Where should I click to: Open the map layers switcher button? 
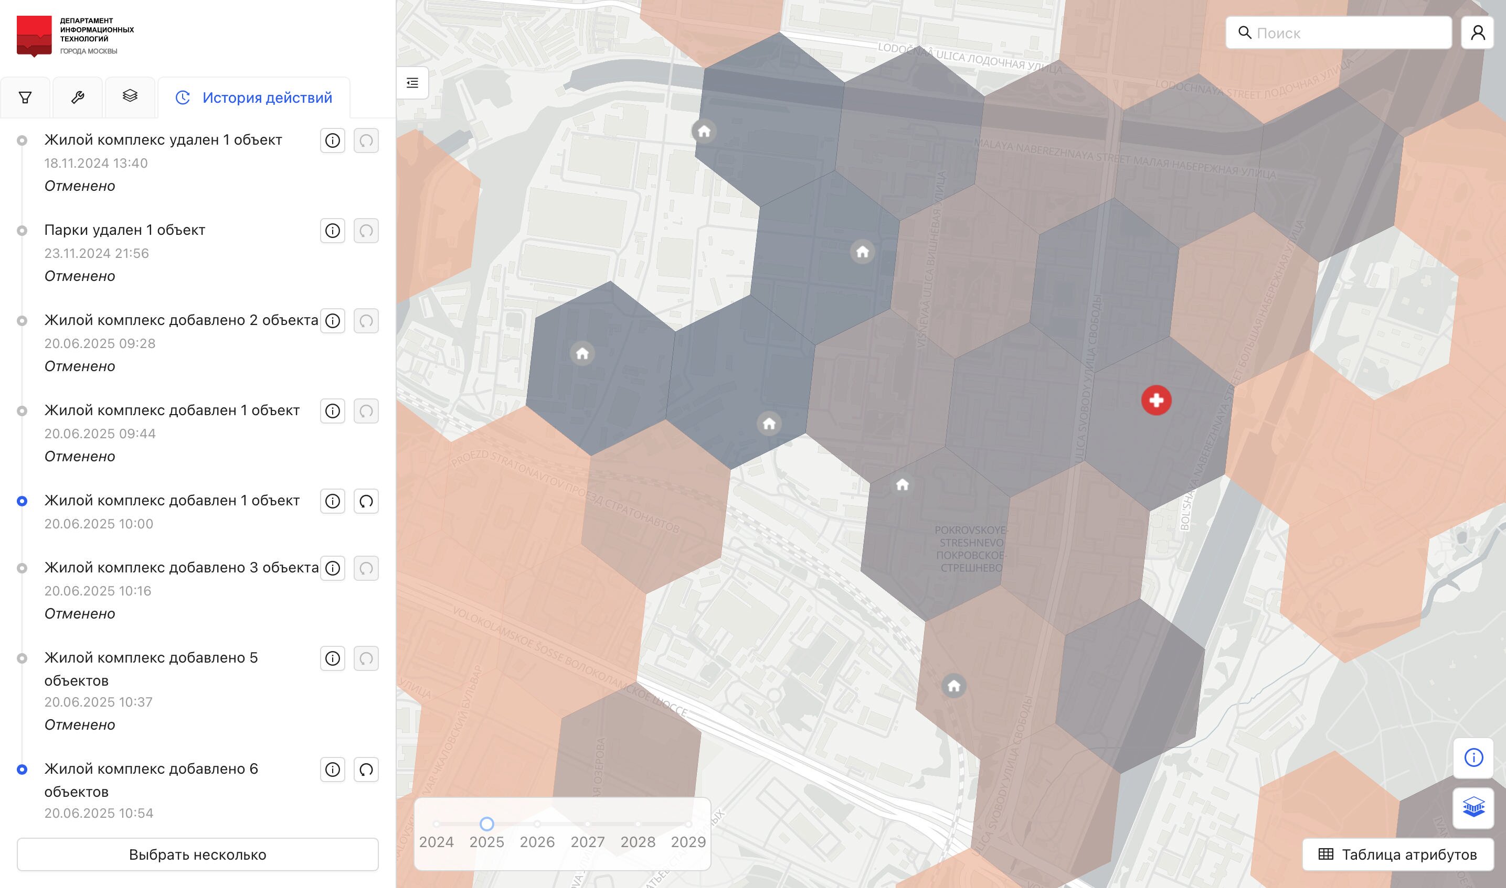(1473, 808)
